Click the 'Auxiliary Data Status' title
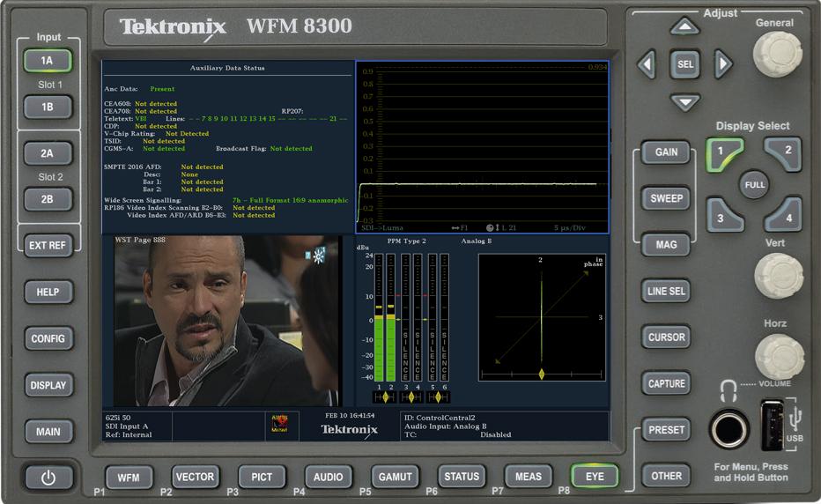 click(x=227, y=68)
